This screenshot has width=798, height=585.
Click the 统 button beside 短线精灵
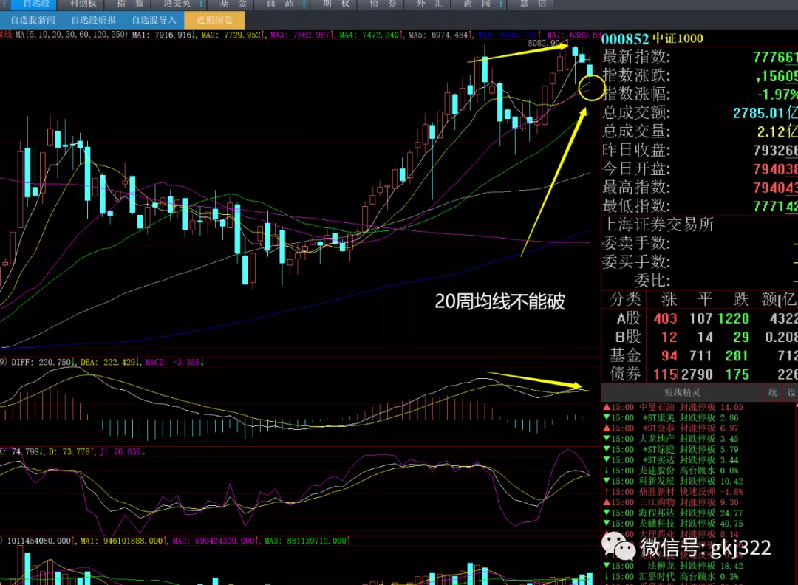tap(773, 392)
